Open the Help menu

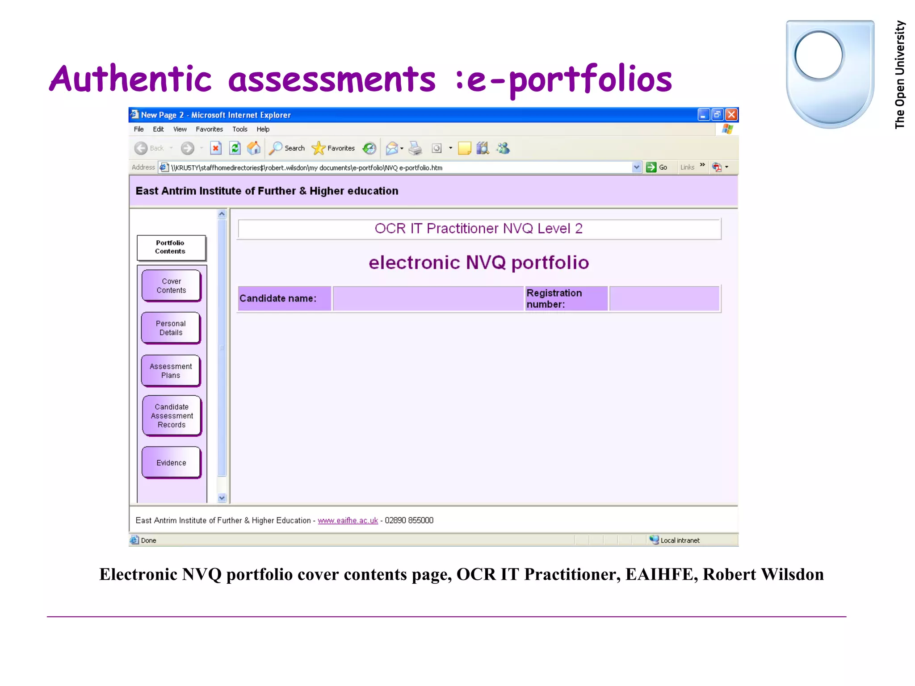263,130
